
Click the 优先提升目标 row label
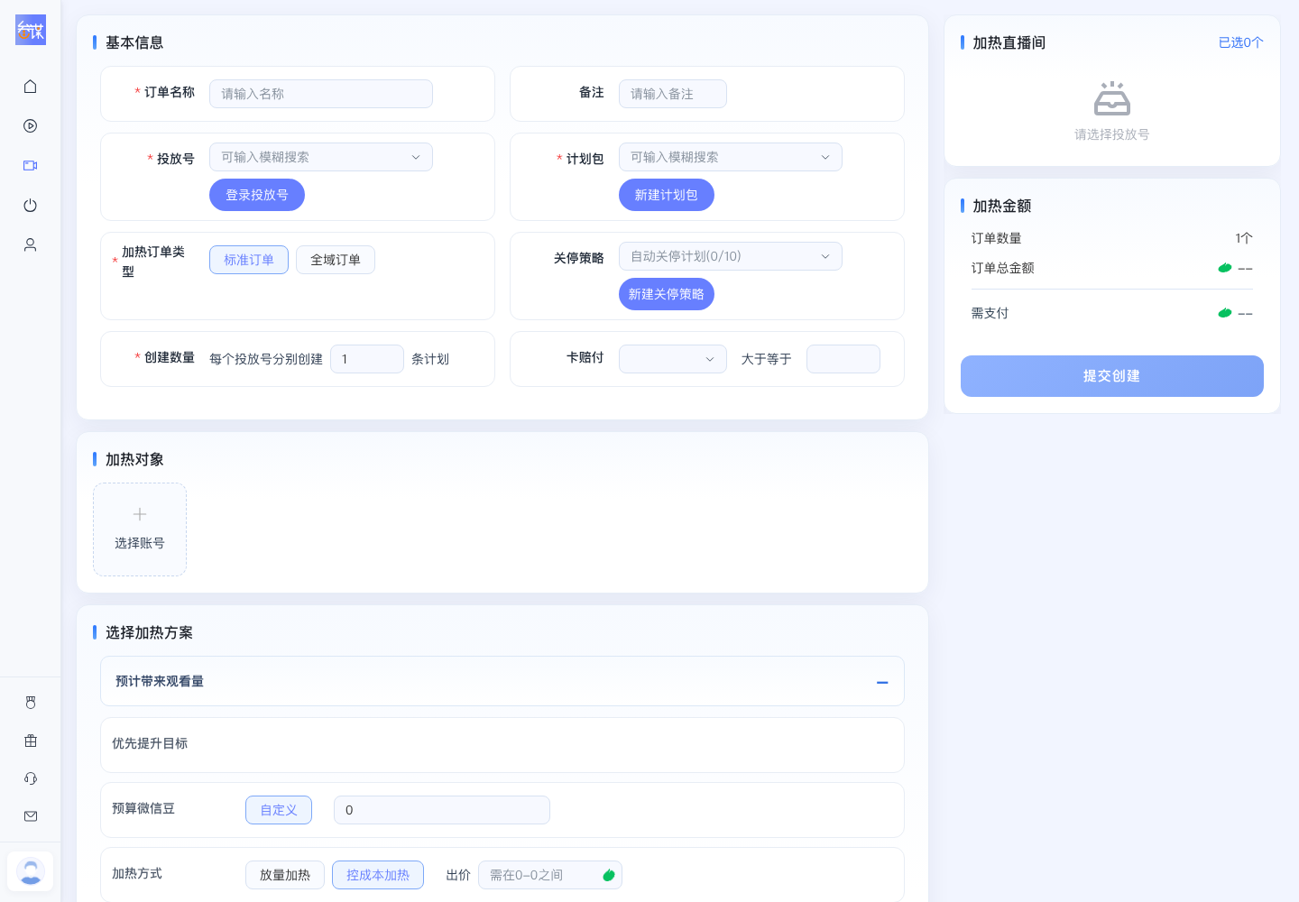(x=150, y=743)
